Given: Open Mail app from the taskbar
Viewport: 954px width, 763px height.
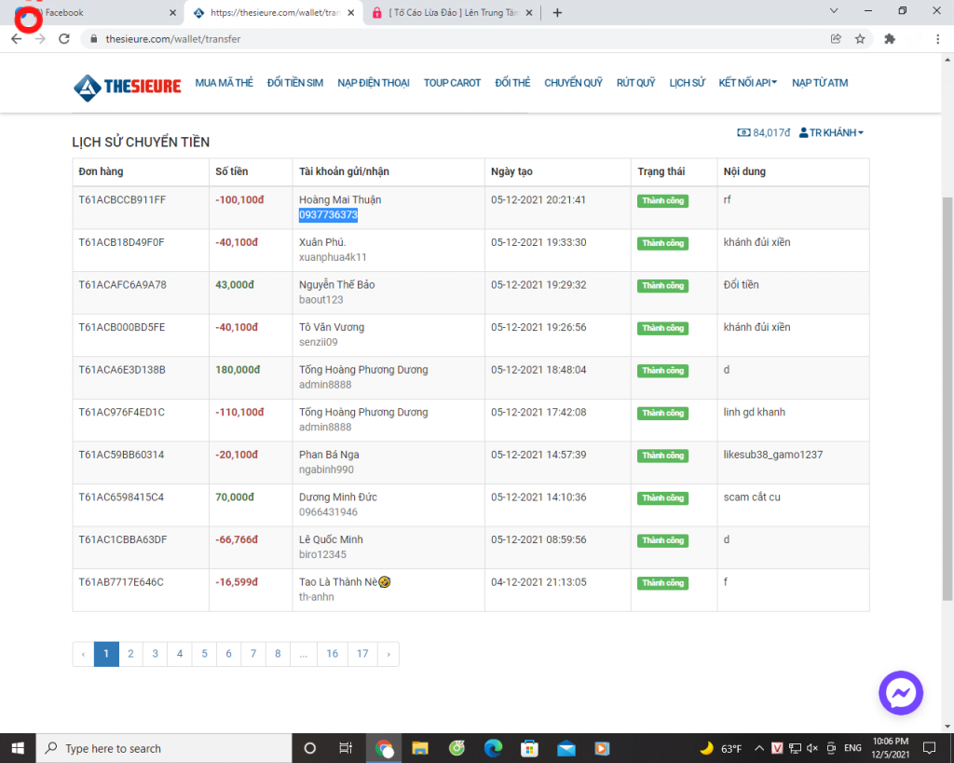Looking at the screenshot, I should click(566, 748).
